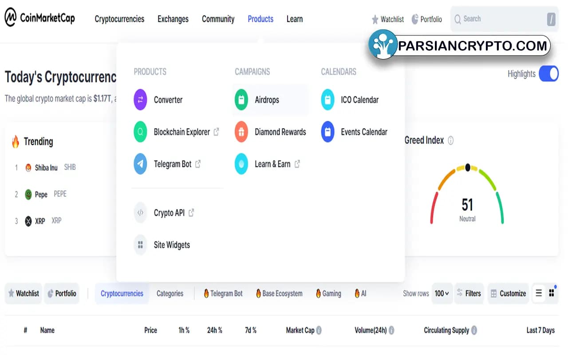This screenshot has width=568, height=355.
Task: Click the blue Telegram Bot paper-plane icon
Action: pos(140,164)
